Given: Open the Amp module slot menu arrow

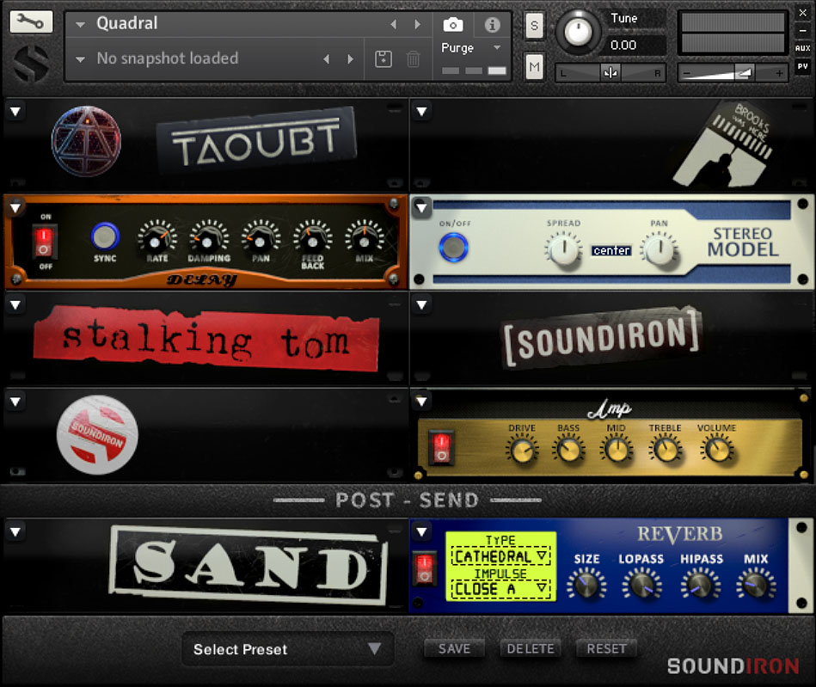Looking at the screenshot, I should pyautogui.click(x=421, y=402).
